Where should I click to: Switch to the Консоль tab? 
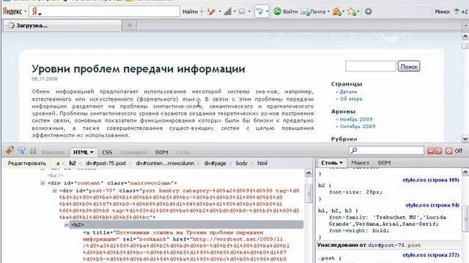point(53,153)
